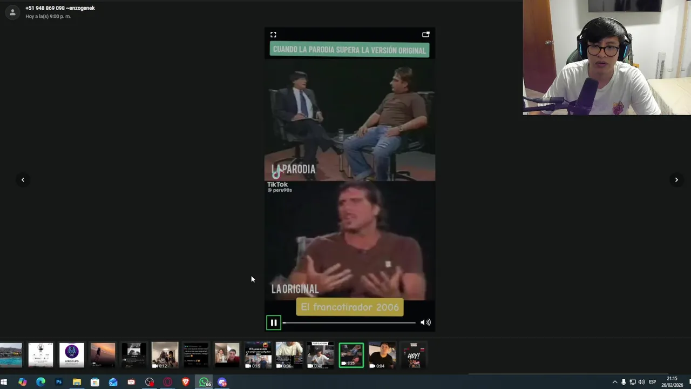
Task: Open the Discord taskbar icon
Action: [x=222, y=382]
